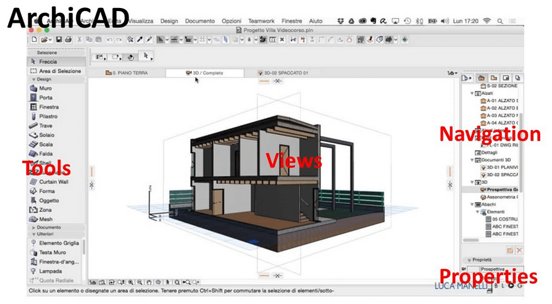This screenshot has width=552, height=304.
Task: Click the macOS Wi-Fi status icon
Action: (487, 21)
